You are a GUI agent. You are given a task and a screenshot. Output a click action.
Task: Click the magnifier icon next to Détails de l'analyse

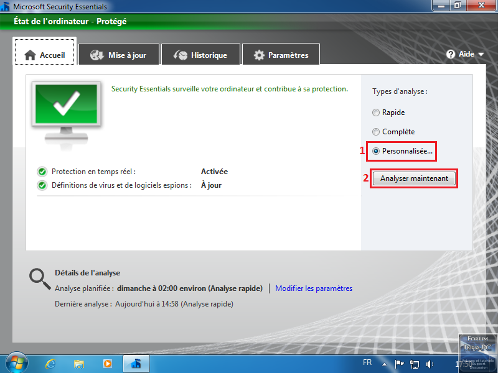click(40, 279)
